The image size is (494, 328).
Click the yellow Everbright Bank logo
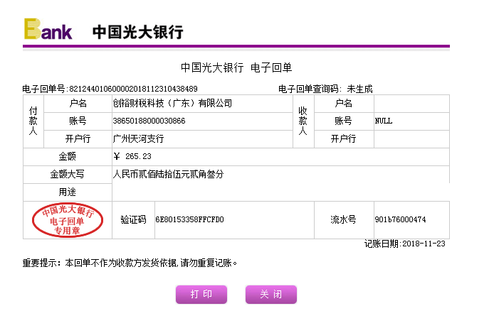pos(48,30)
